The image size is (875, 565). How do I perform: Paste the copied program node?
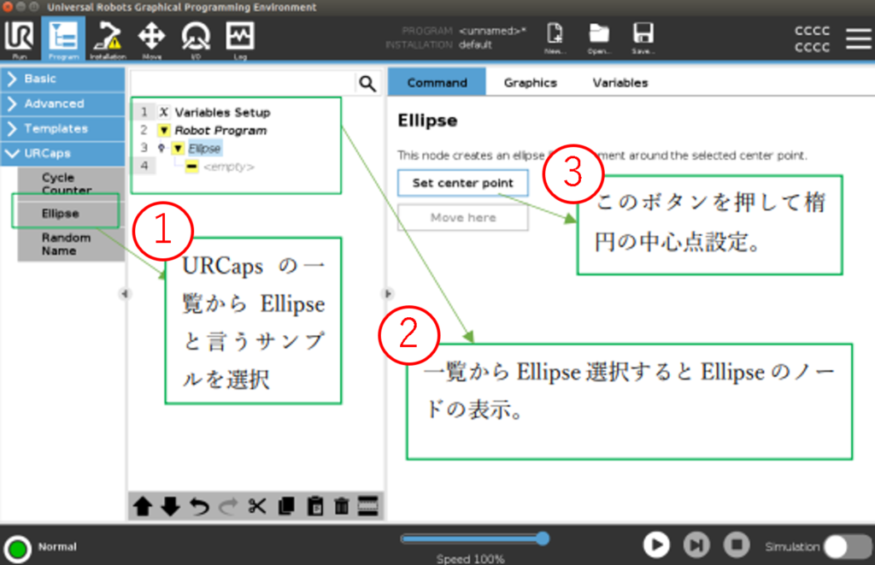coord(314,506)
